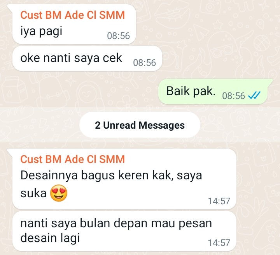Image resolution: width=280 pixels, height=255 pixels.
Task: Tap the 14:57 timestamp on the emoji message
Action: 219,201
